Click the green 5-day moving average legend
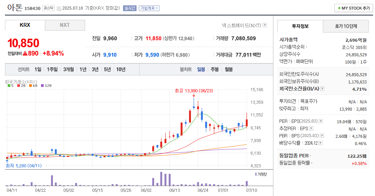This screenshot has width=375, height=196. click(x=10, y=85)
